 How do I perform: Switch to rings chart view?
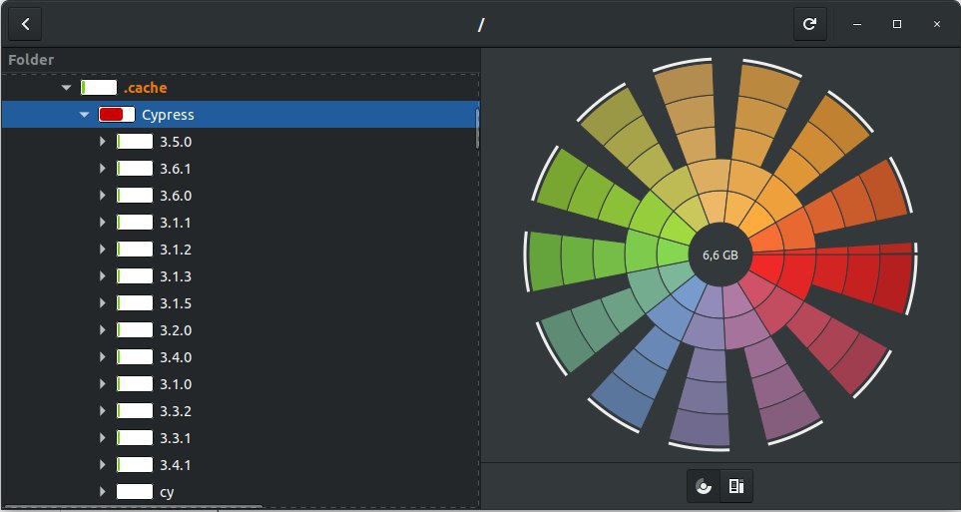click(x=705, y=486)
